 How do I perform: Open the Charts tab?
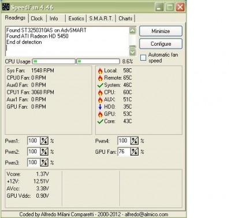[125, 19]
